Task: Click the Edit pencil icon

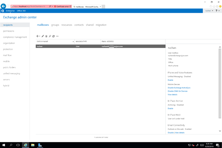Action: tap(43, 36)
